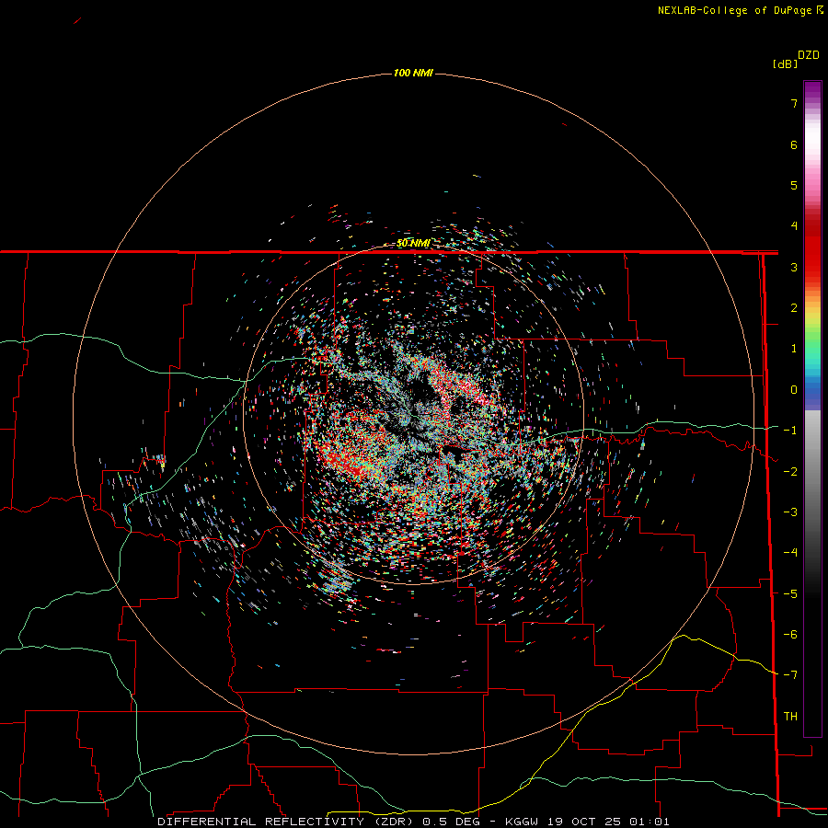This screenshot has width=828, height=828.
Task: Click the 50 NMI range ring label
Action: pos(413,243)
